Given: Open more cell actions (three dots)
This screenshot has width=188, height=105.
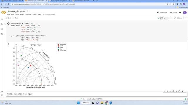Looking at the screenshot, I should [x=185, y=91].
